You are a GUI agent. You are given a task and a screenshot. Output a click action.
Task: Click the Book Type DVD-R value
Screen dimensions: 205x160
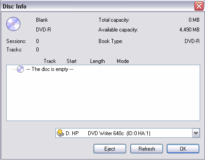click(x=192, y=41)
